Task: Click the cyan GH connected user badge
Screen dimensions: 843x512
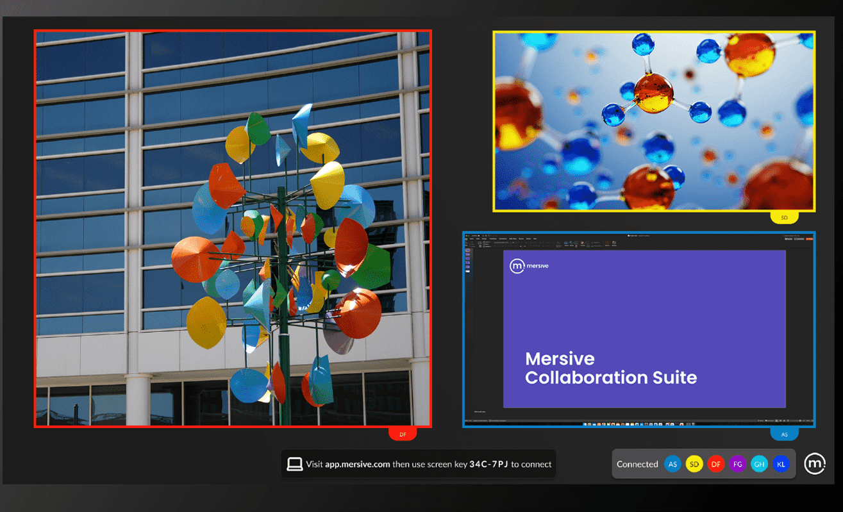Action: 759,464
